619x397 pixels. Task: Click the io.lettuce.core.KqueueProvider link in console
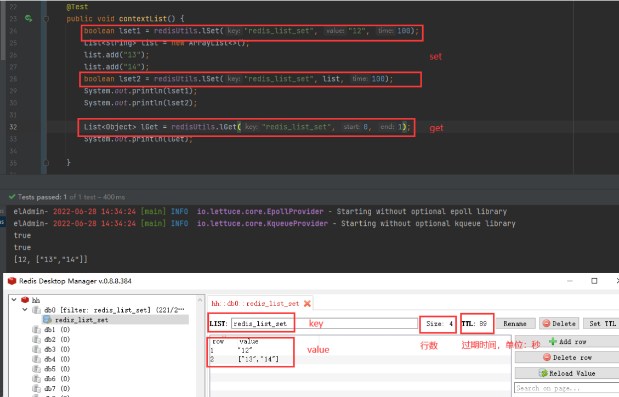(263, 223)
